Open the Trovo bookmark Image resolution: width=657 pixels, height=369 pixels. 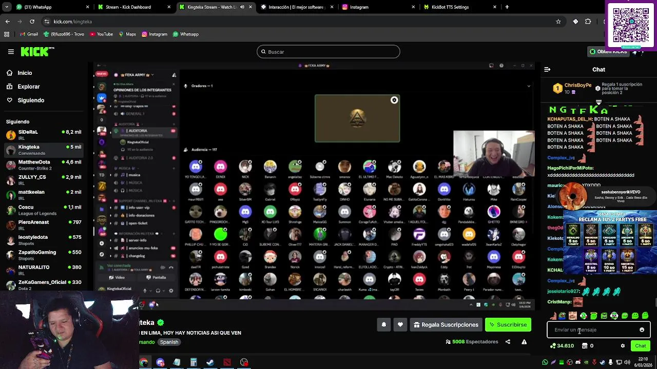(64, 34)
